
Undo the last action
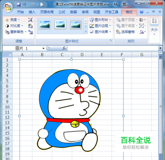click(24, 5)
